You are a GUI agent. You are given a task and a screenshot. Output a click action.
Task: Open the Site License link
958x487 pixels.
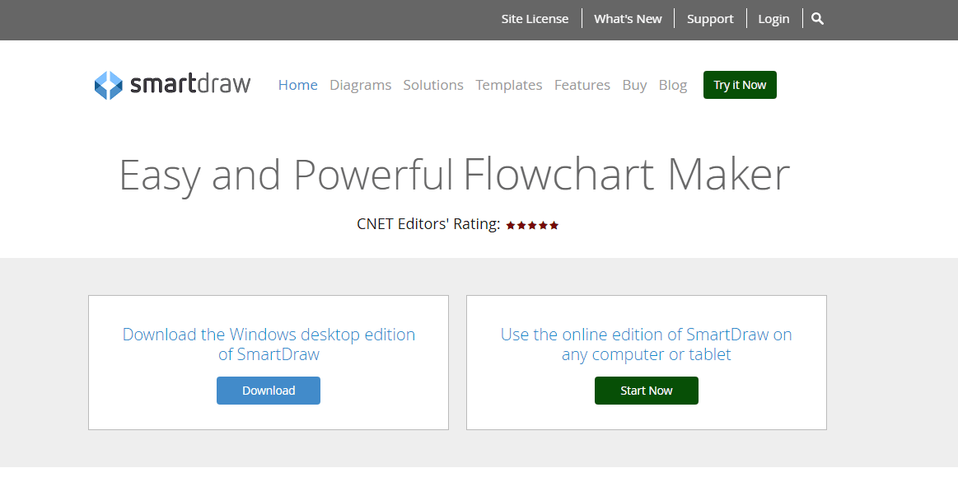535,19
